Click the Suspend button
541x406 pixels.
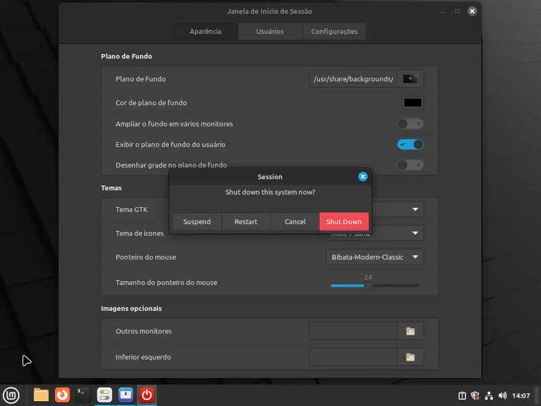tap(197, 222)
